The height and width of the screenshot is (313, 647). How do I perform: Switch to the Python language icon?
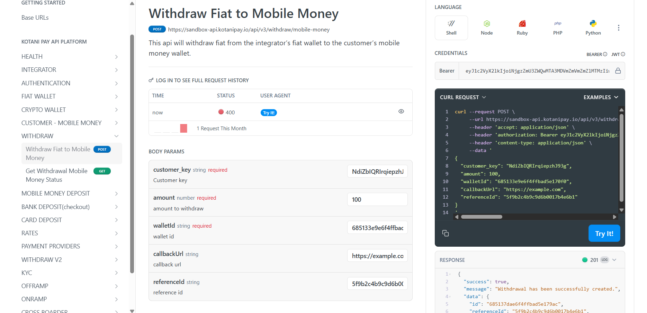tap(593, 23)
